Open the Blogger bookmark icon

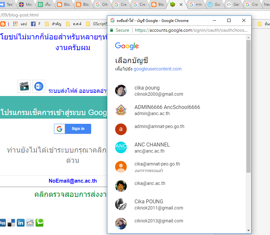(x=3, y=24)
